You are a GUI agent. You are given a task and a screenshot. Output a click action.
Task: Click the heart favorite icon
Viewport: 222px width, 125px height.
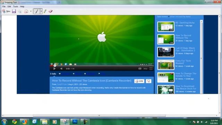coord(60,74)
